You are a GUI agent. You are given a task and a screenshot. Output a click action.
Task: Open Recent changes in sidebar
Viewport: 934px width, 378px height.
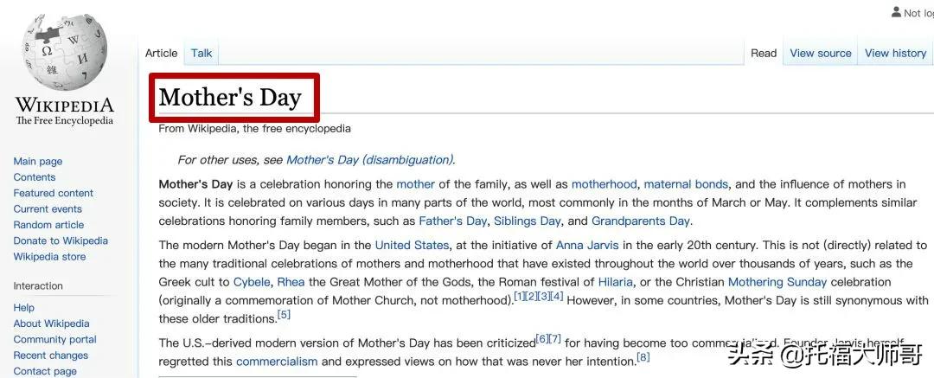[51, 356]
